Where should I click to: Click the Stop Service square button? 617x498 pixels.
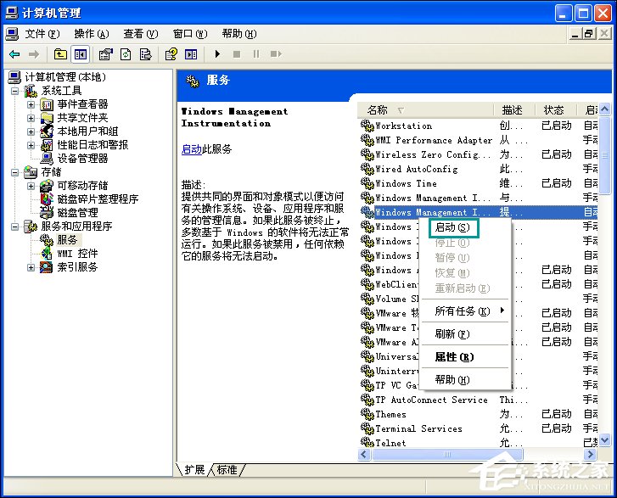click(x=237, y=54)
